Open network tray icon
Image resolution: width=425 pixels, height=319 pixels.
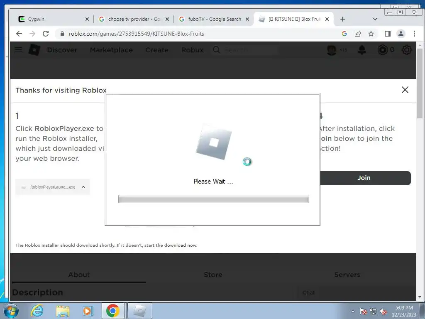[373, 311]
